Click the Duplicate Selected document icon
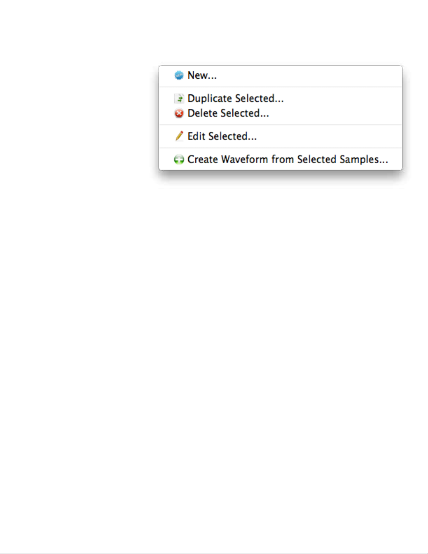Image resolution: width=428 pixels, height=554 pixels. point(179,99)
